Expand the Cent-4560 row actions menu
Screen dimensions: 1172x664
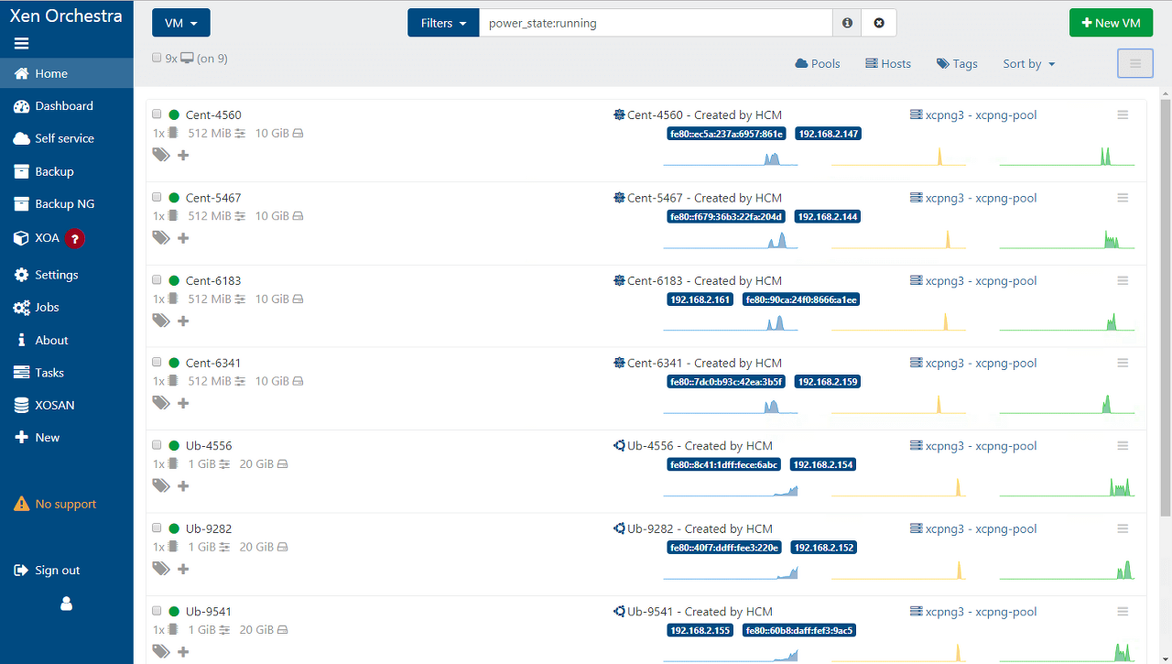pos(1123,114)
